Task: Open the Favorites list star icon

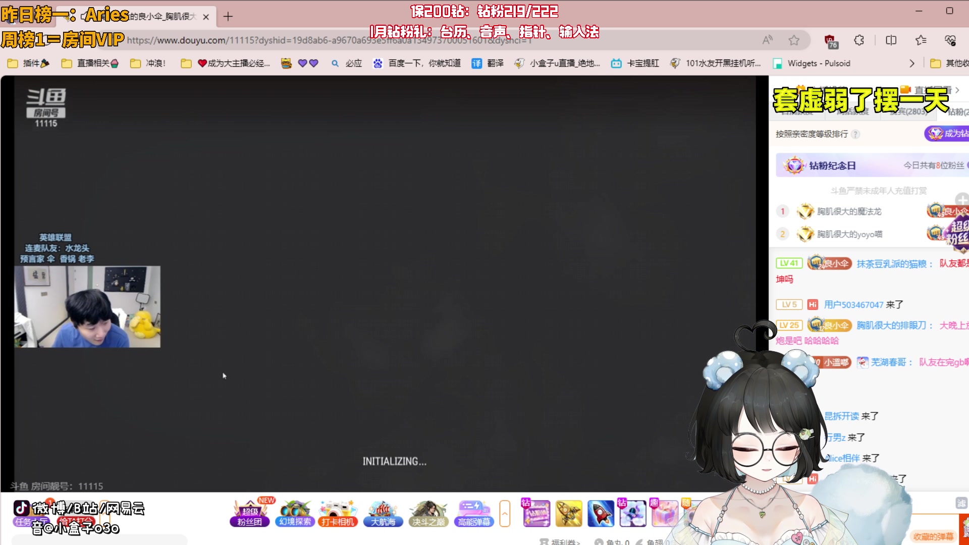Action: 921,40
